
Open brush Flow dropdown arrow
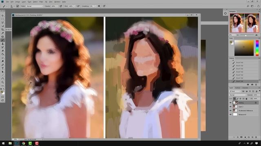tap(74, 6)
